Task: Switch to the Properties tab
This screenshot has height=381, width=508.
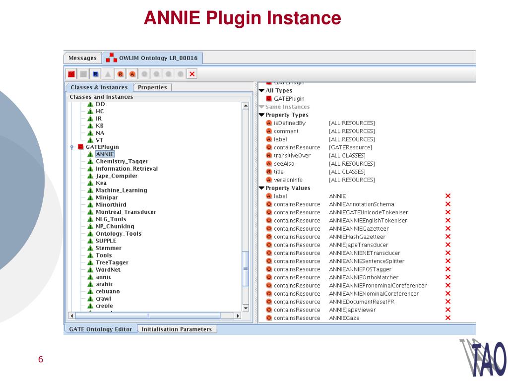Action: coord(152,87)
